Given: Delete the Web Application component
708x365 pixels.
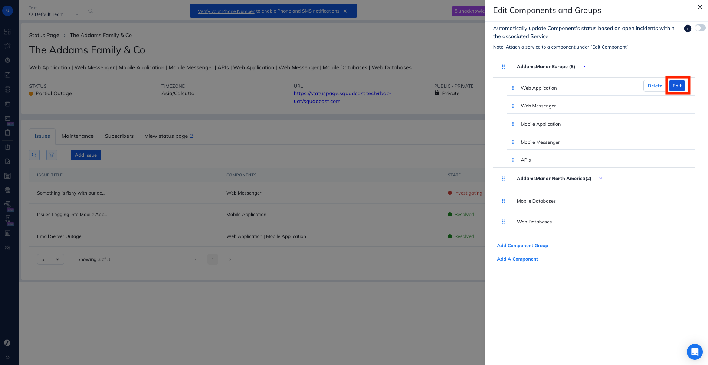Looking at the screenshot, I should [x=655, y=86].
